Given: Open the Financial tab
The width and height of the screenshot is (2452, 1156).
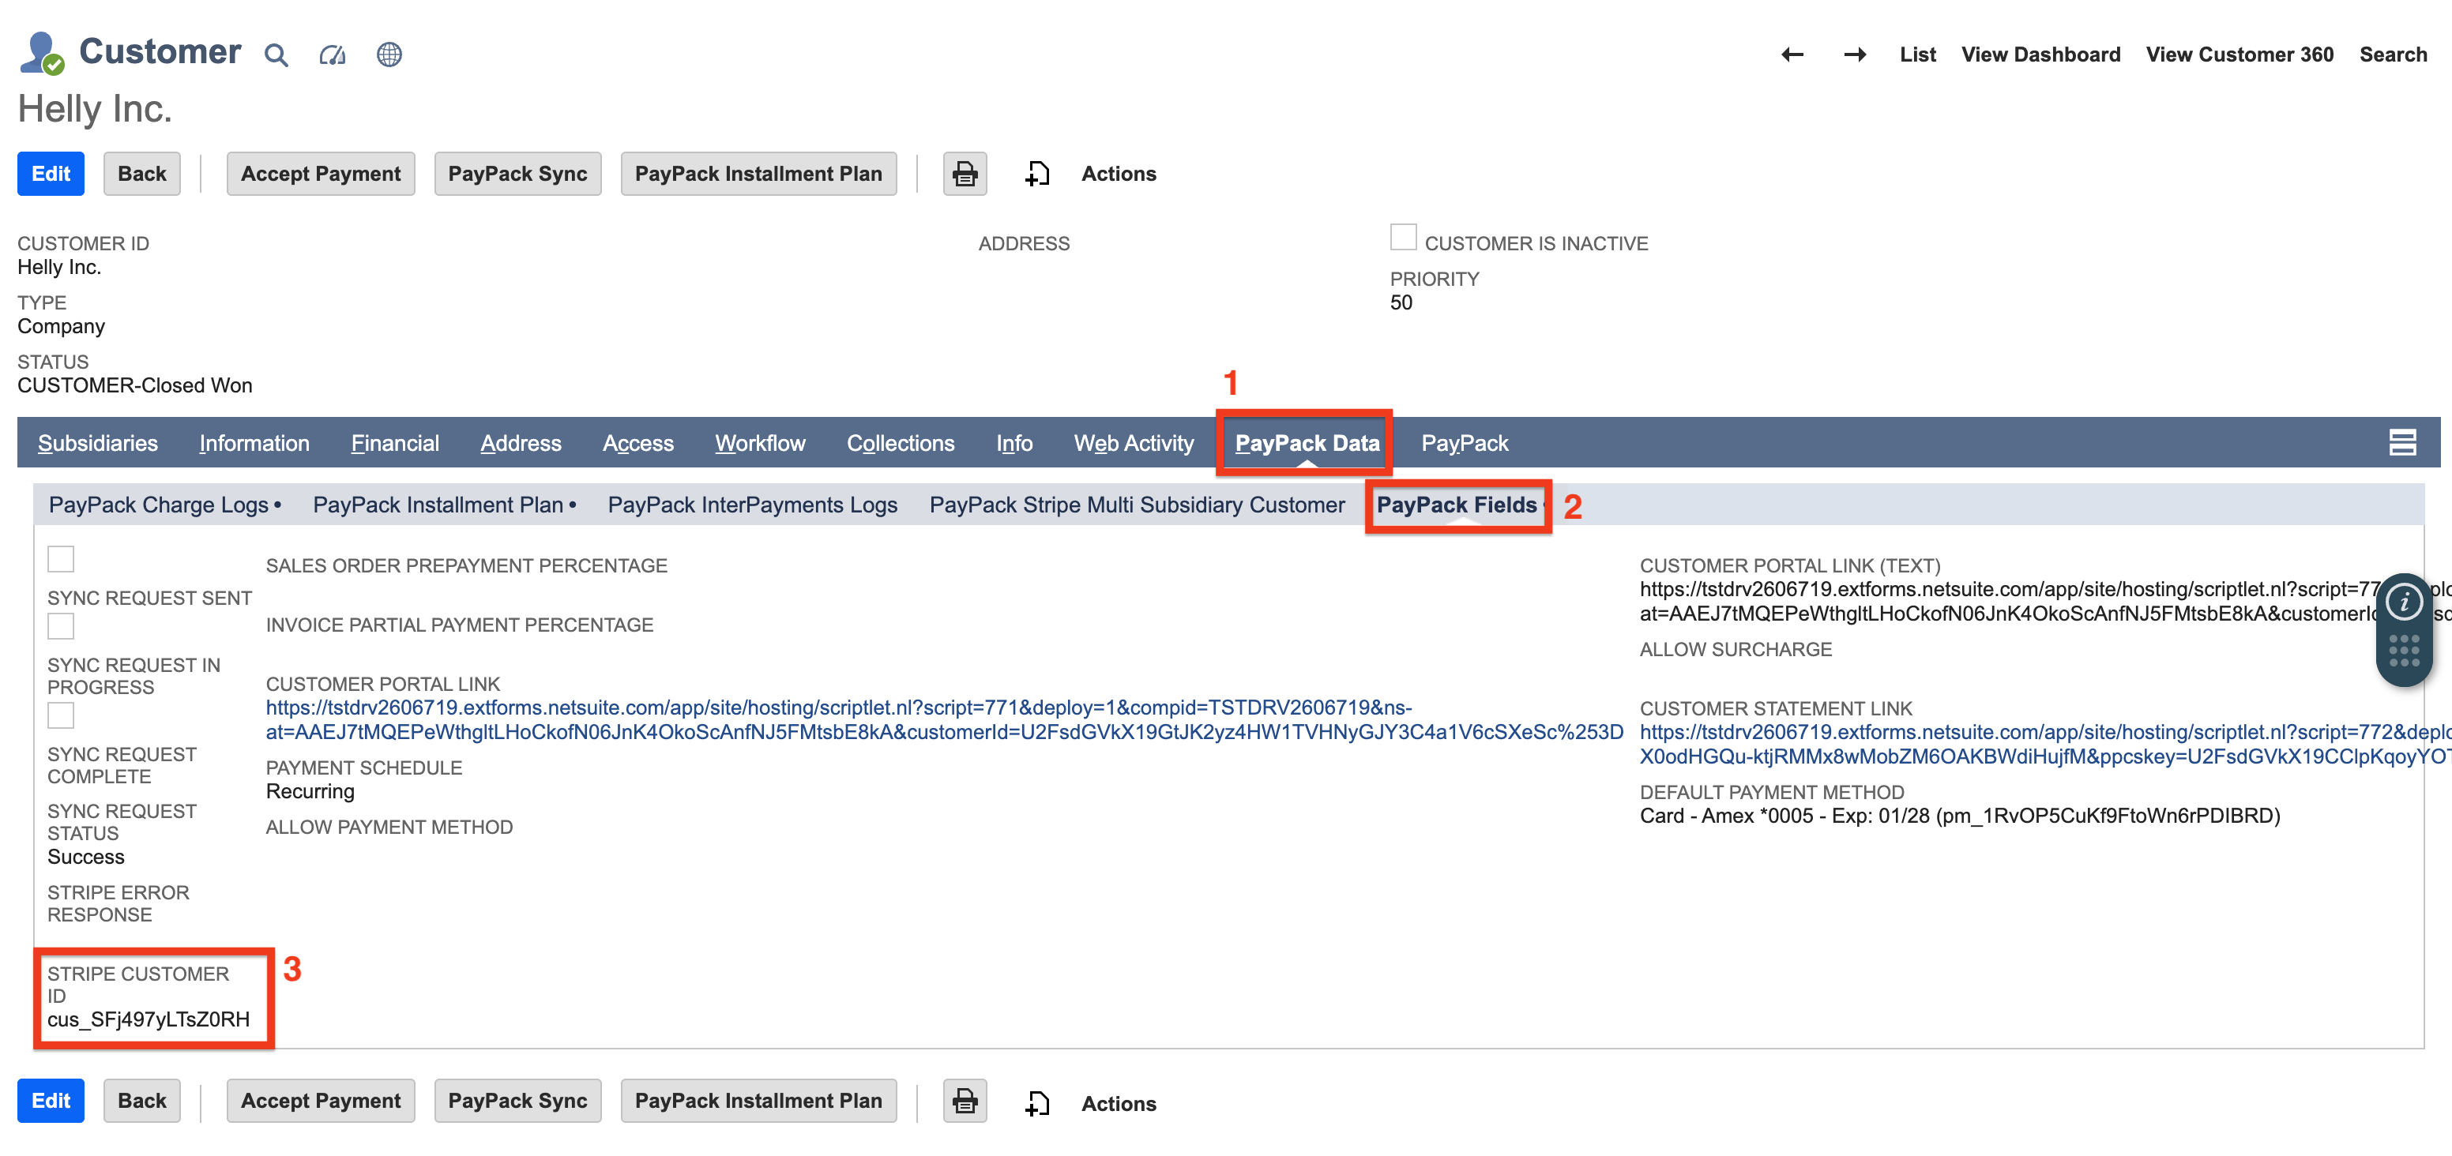Looking at the screenshot, I should [x=395, y=444].
